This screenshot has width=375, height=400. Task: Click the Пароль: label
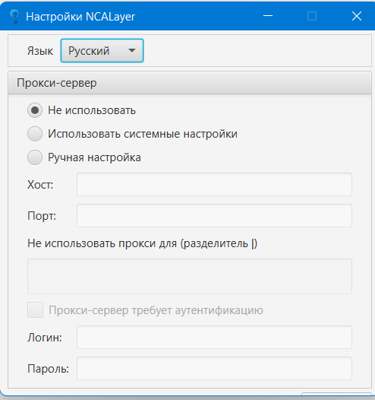click(x=48, y=369)
